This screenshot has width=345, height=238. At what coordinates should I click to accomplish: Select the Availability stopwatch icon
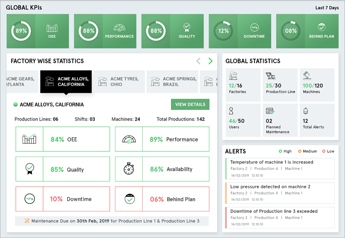[x=129, y=169]
